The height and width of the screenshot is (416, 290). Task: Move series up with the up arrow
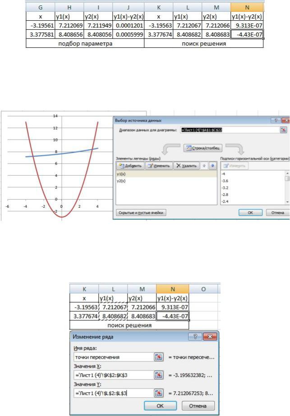tap(204, 166)
